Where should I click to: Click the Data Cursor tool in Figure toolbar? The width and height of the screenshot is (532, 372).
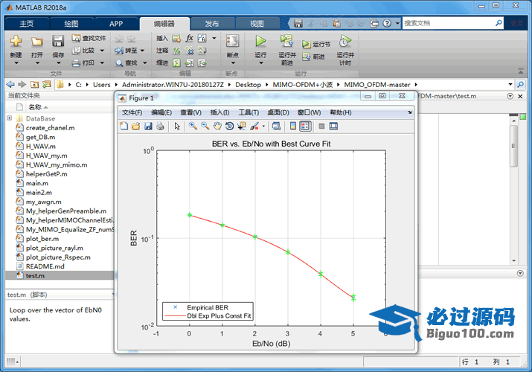(242, 126)
